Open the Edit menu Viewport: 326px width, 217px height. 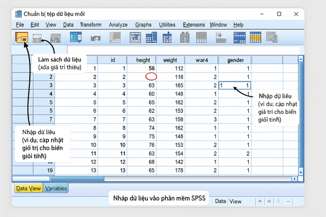coord(35,25)
